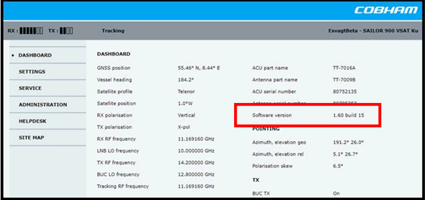
Task: Click the polarisation skew value 6.5°
Action: point(338,166)
